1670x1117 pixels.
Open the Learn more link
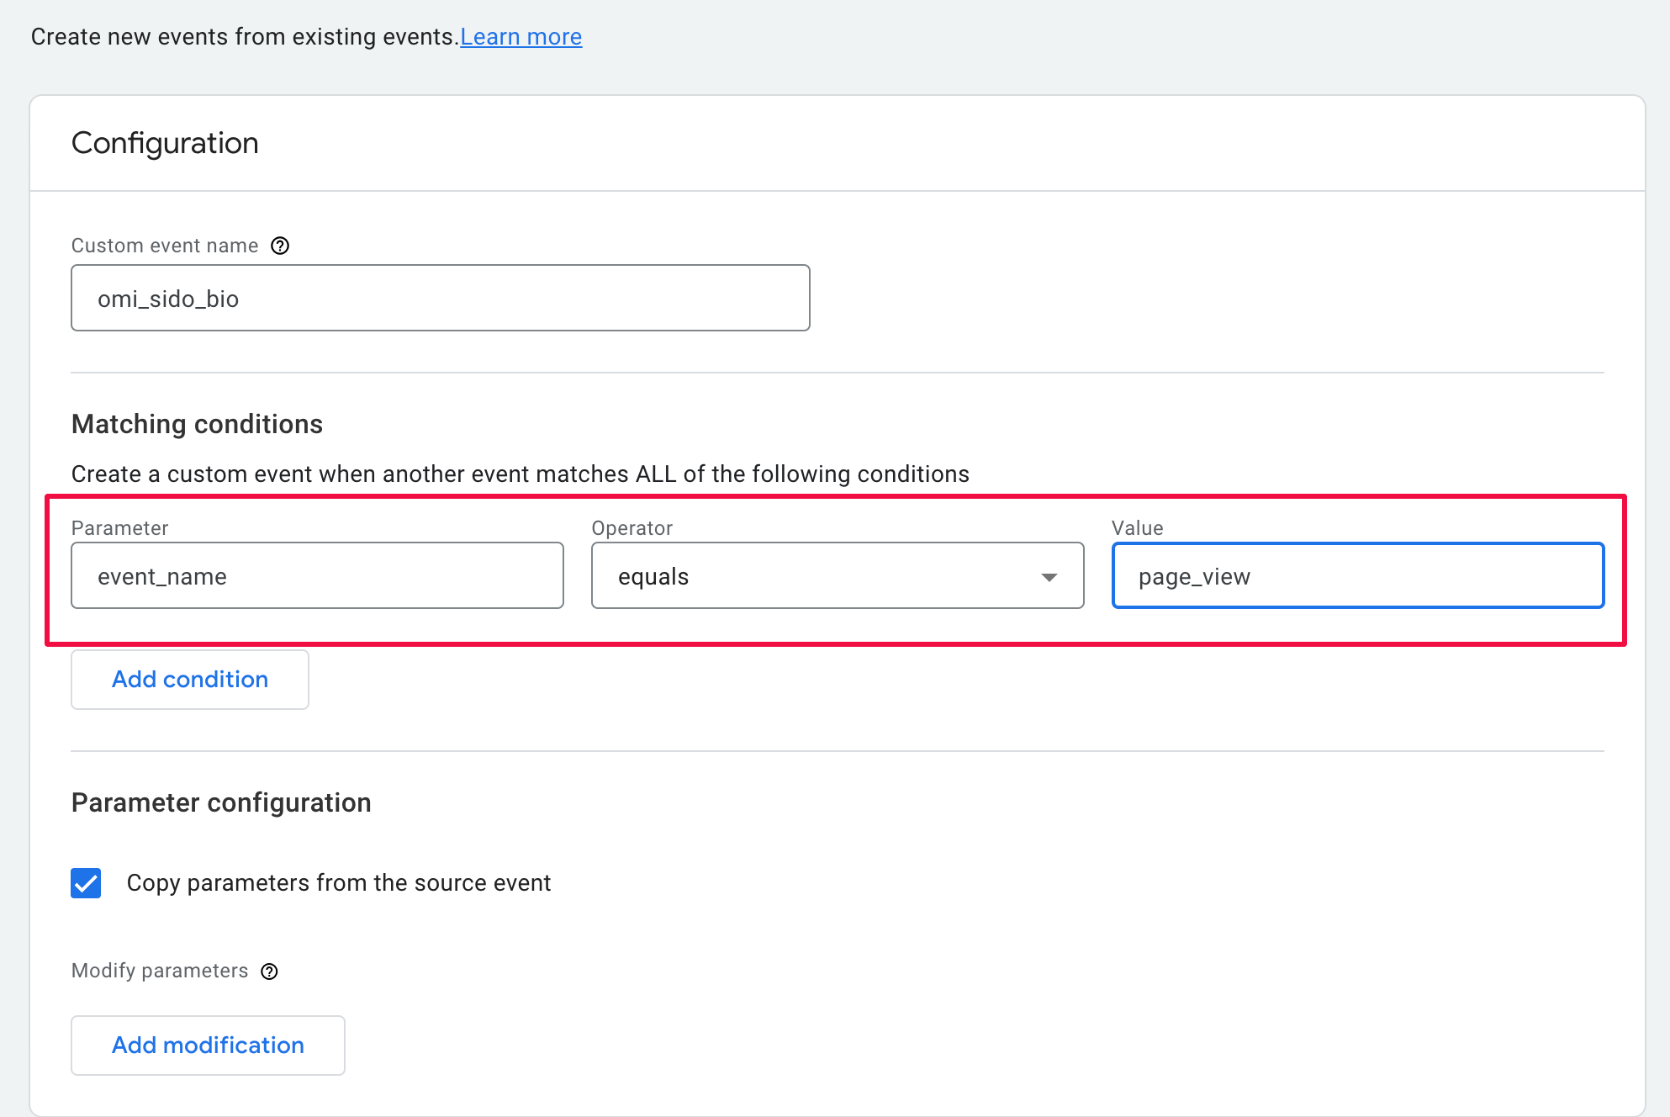pos(521,36)
